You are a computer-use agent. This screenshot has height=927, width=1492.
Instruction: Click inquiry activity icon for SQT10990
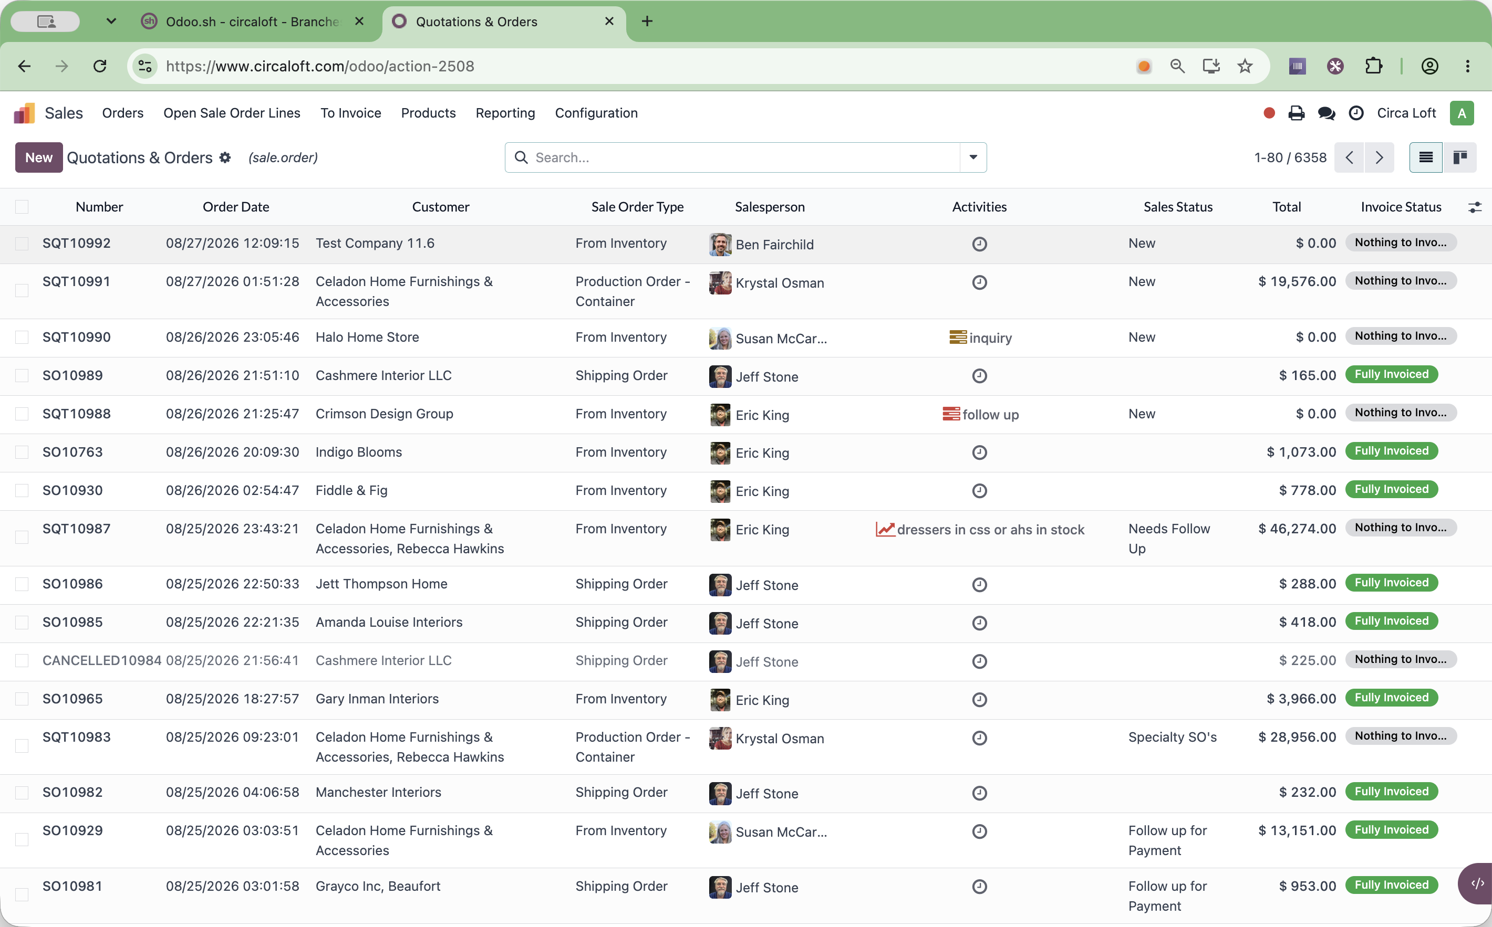(x=958, y=337)
